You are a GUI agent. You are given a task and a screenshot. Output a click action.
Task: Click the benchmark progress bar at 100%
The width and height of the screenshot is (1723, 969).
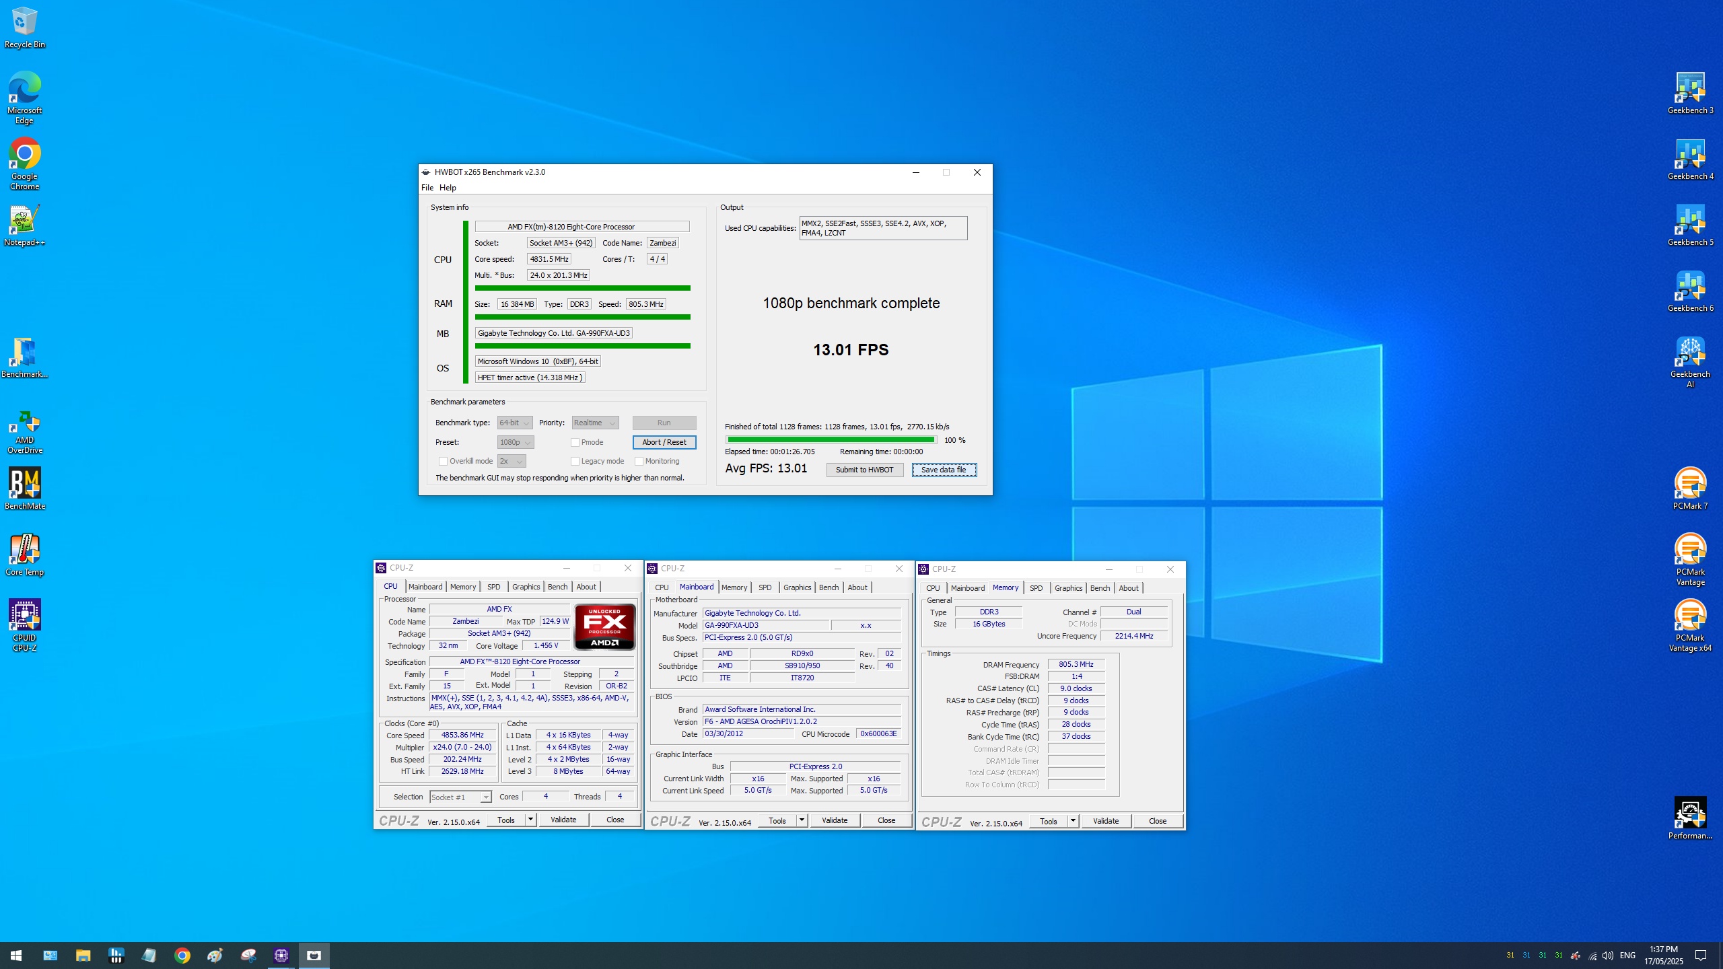coord(831,439)
